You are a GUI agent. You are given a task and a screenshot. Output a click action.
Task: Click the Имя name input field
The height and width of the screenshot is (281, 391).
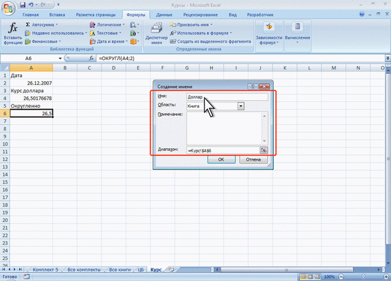(x=227, y=97)
